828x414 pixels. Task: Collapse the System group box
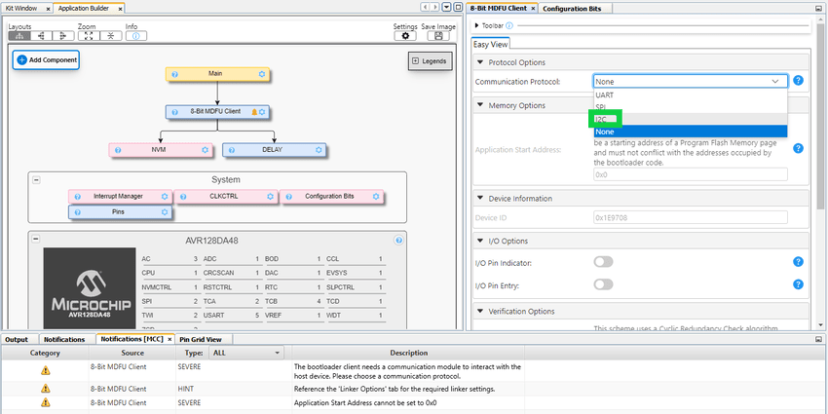click(x=36, y=179)
